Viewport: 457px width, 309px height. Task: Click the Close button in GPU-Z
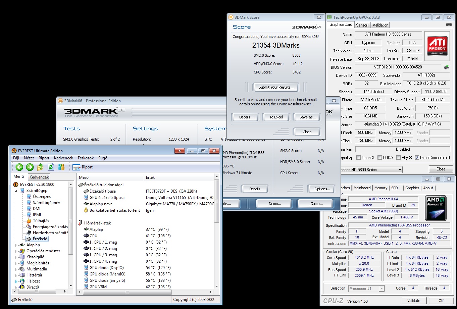click(x=441, y=169)
